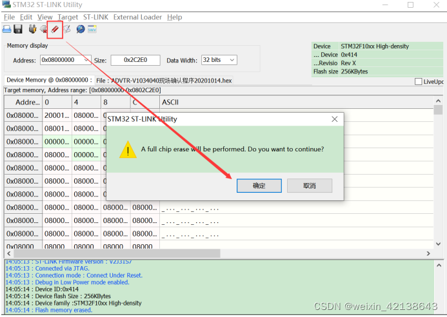Cancel erase with 取消 button

coord(310,186)
